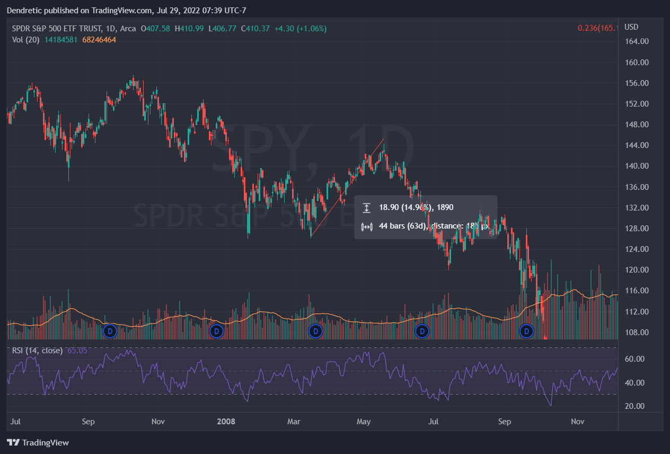The width and height of the screenshot is (670, 454).
Task: Click the 164.00 price axis label
Action: click(636, 41)
